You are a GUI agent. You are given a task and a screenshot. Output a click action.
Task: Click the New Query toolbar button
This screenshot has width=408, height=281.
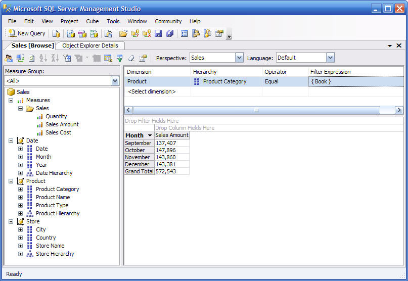point(27,33)
